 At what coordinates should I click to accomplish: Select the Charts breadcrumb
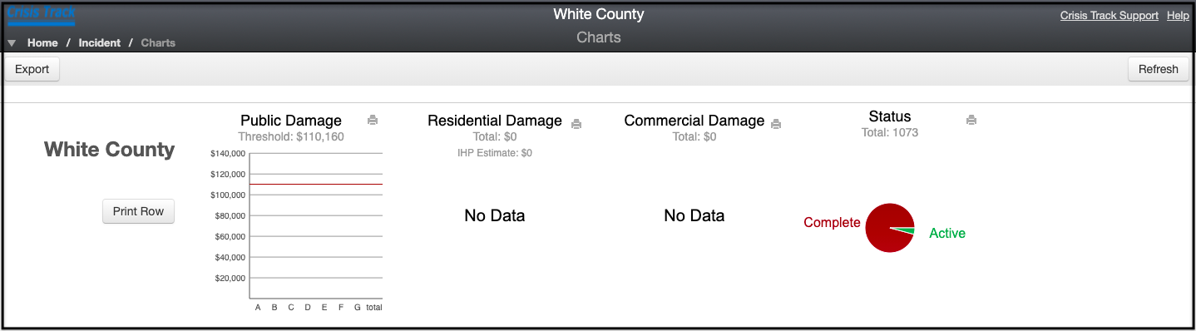pos(158,42)
